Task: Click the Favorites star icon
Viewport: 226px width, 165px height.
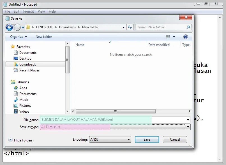Action: [x=13, y=46]
